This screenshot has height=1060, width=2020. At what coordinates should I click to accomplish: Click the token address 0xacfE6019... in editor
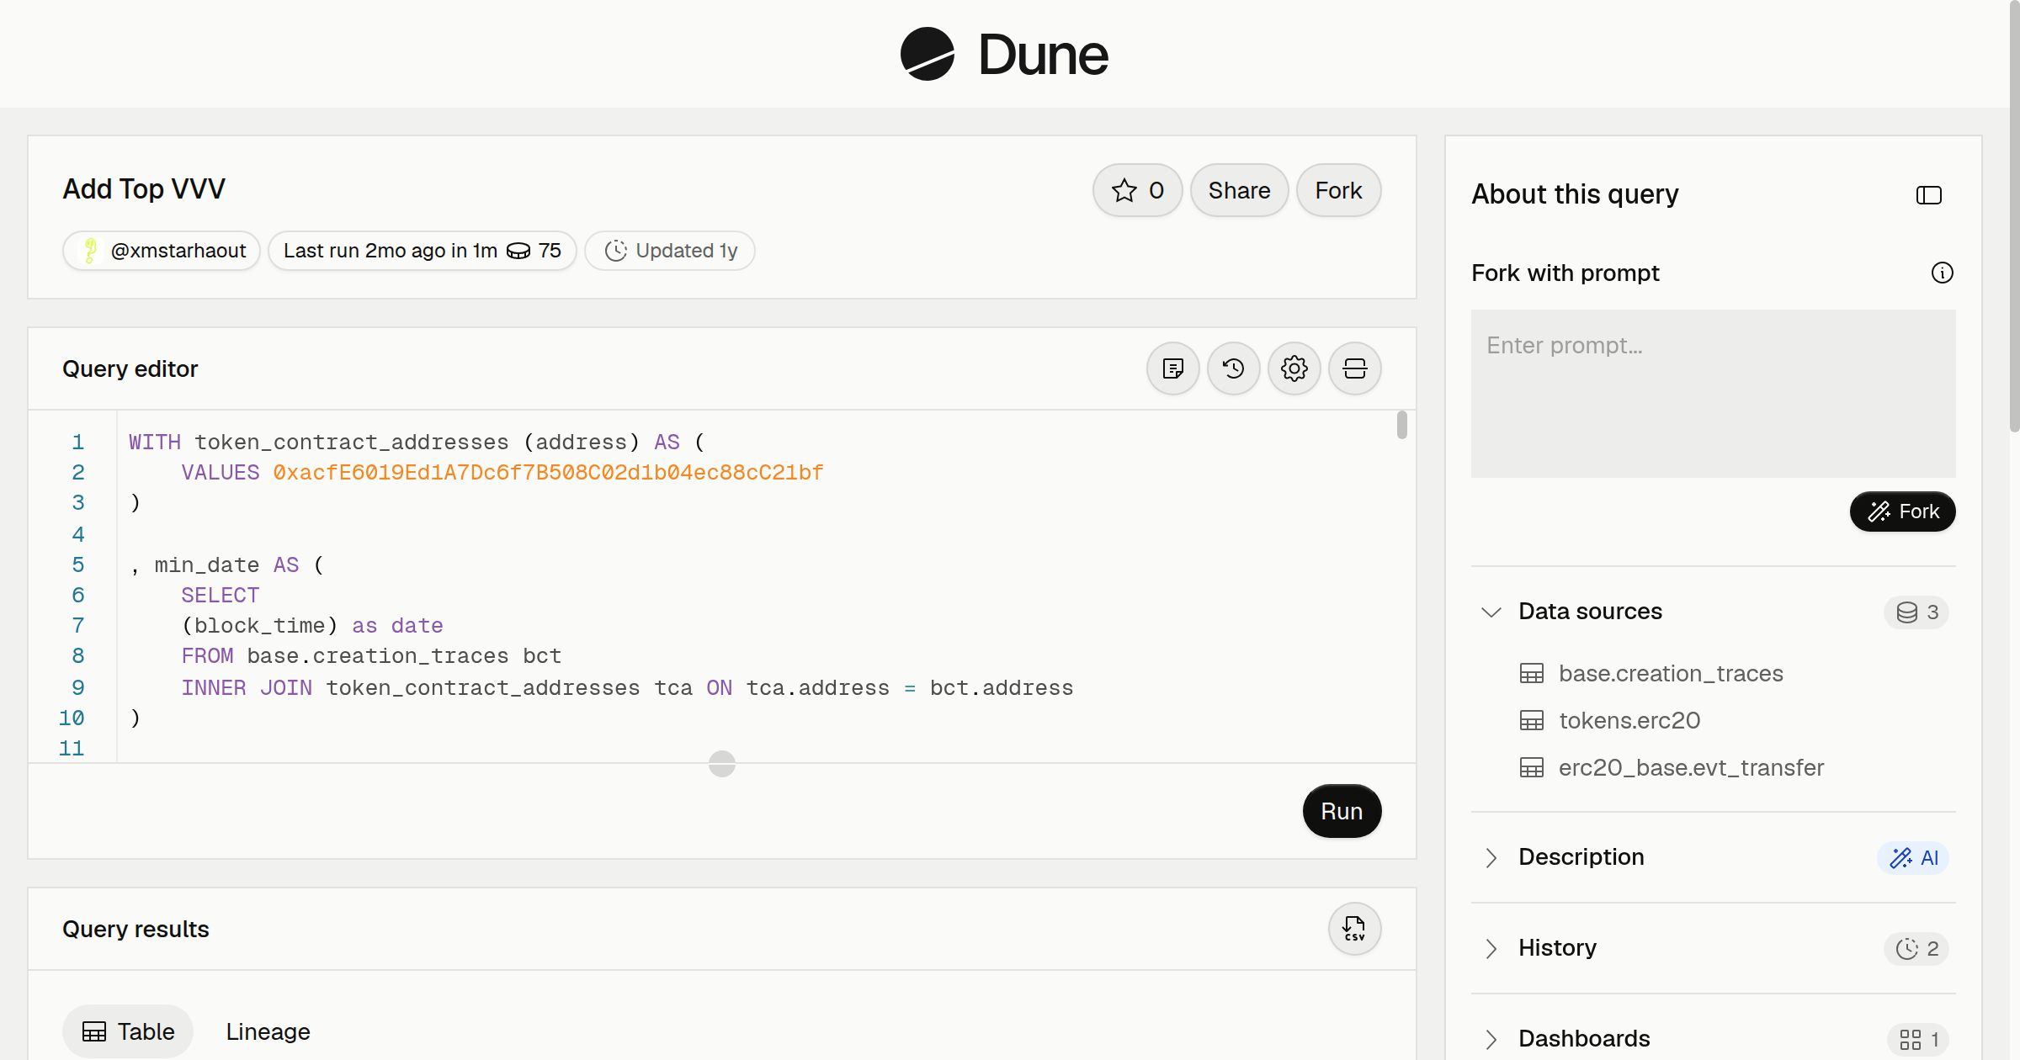[548, 473]
